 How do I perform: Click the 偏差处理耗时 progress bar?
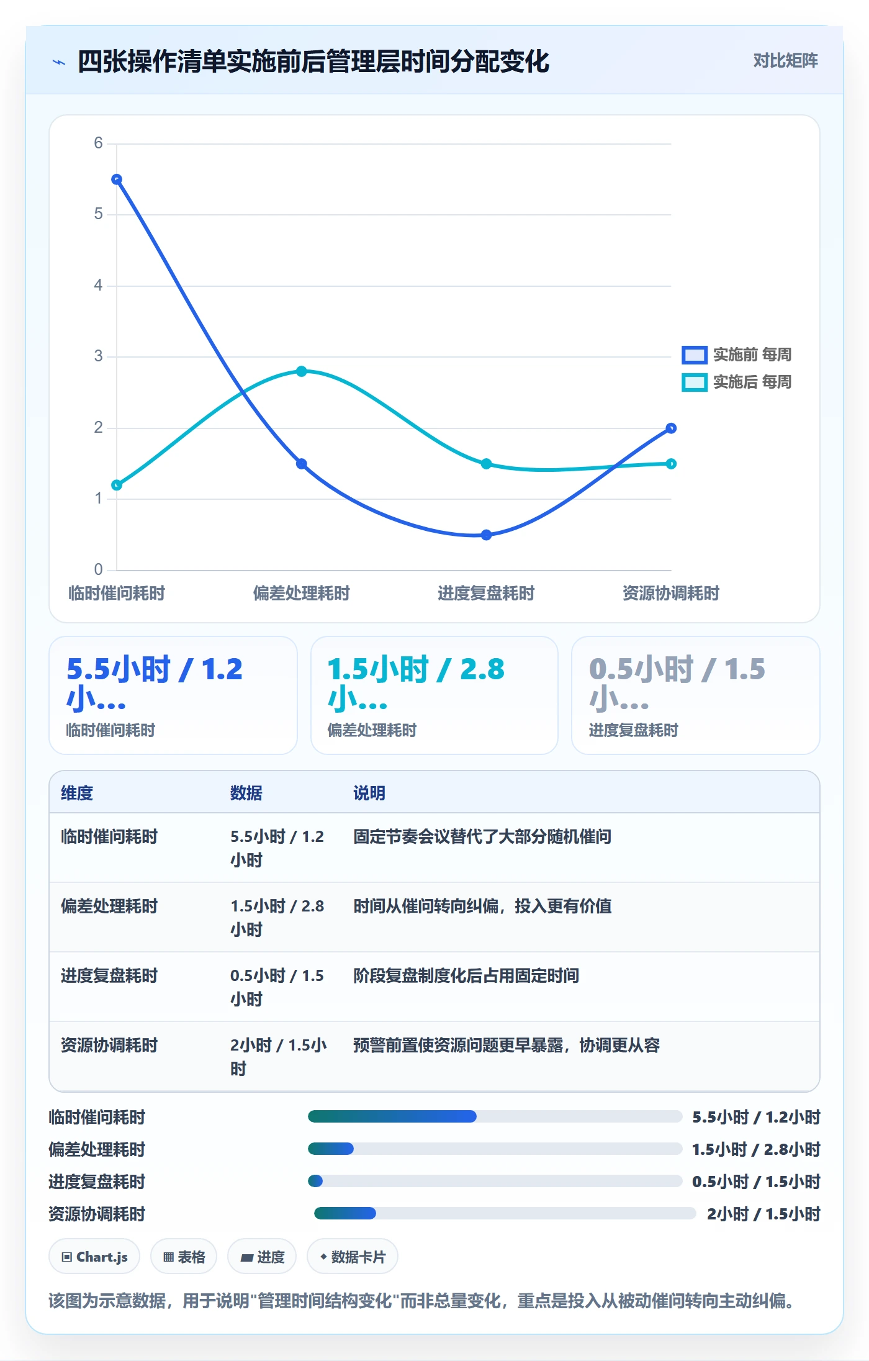495,1149
